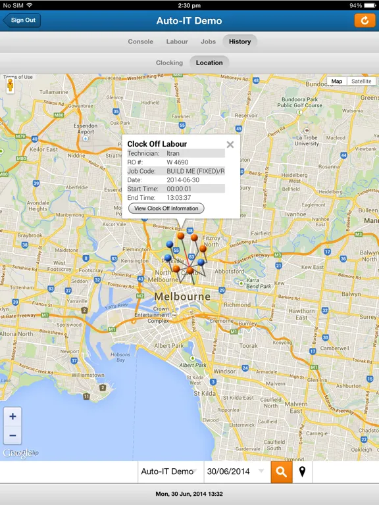Tap the orange refresh icon in header
The width and height of the screenshot is (379, 505).
coord(365,20)
